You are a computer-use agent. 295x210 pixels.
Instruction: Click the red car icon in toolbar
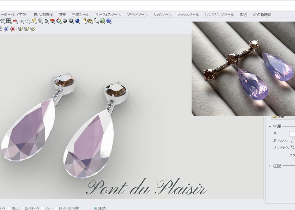coord(15,21)
